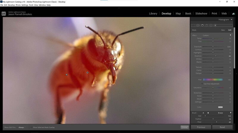238x133 pixels.
Task: Open the Map module
Action: coord(178,13)
